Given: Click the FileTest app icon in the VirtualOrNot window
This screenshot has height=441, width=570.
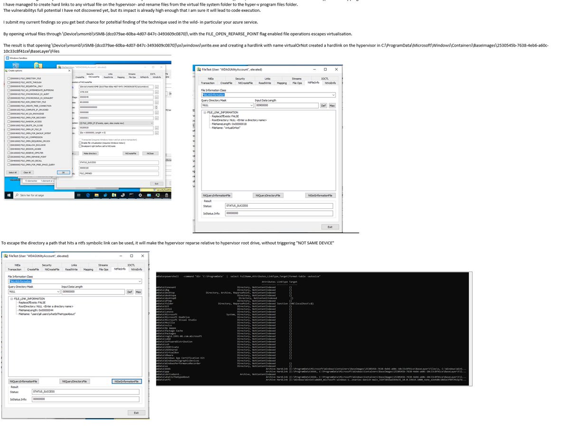Looking at the screenshot, I should (199, 69).
